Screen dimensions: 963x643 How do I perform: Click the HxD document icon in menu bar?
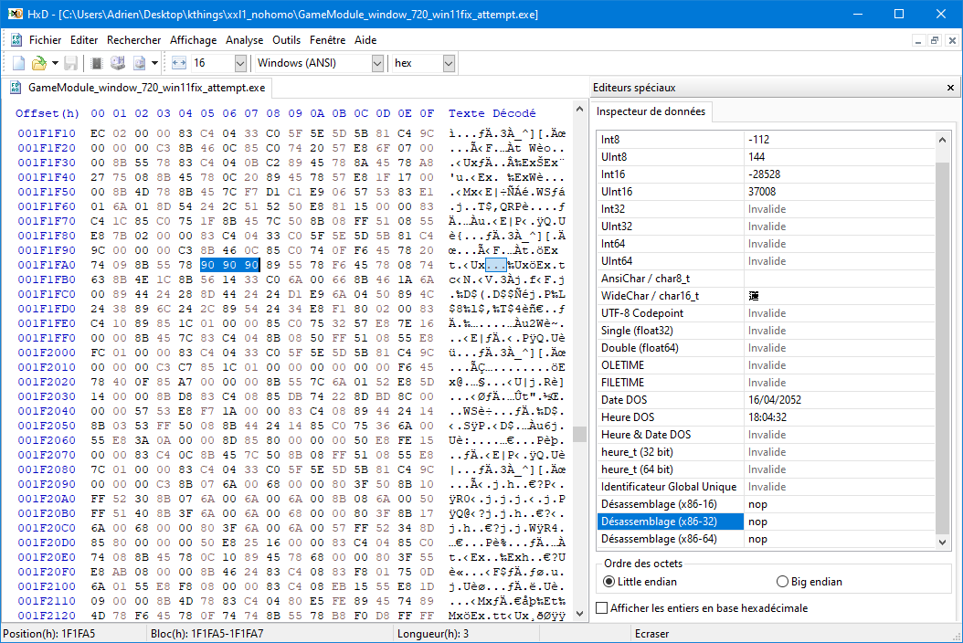pos(16,40)
